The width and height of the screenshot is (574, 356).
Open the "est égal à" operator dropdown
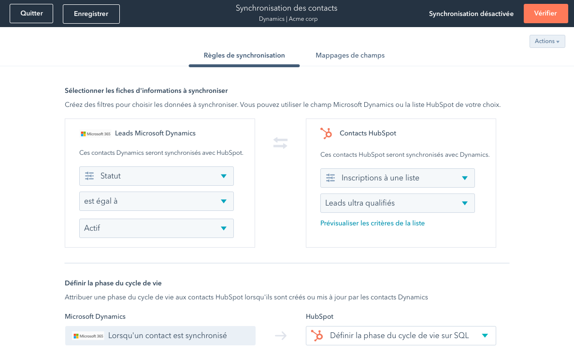point(223,201)
